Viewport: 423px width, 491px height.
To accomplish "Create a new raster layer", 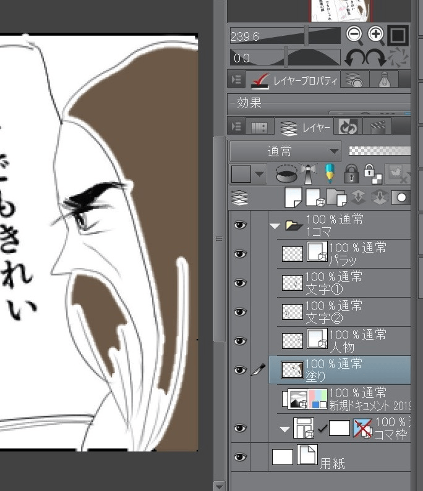I will pos(293,197).
